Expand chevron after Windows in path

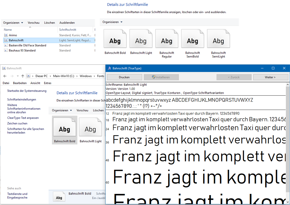coord(94,76)
